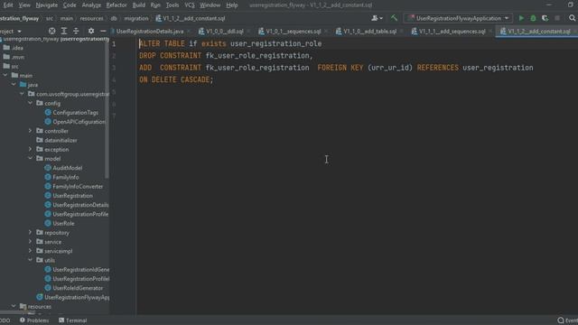
Task: Click the ON DELETE CASCADE code line
Action: pyautogui.click(x=176, y=79)
